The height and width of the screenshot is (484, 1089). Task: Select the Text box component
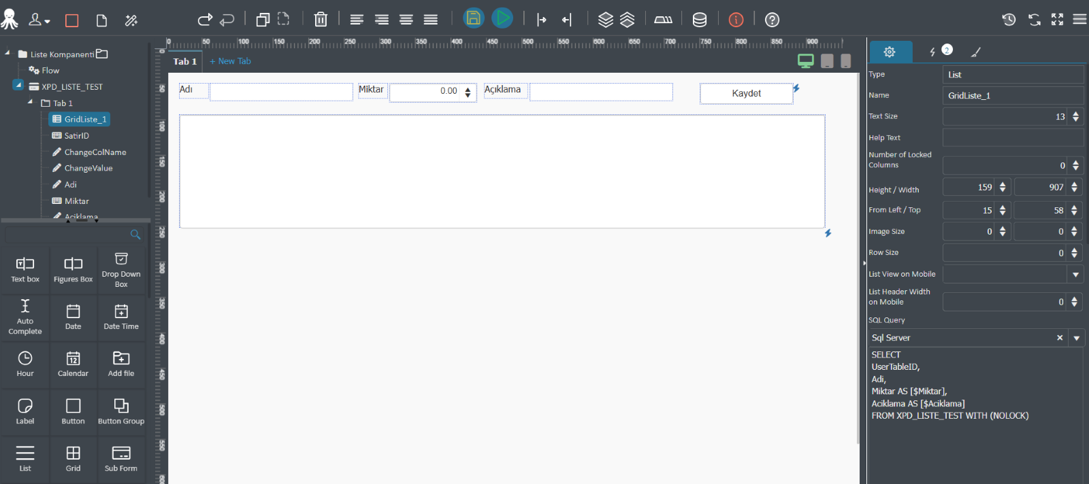(x=25, y=269)
